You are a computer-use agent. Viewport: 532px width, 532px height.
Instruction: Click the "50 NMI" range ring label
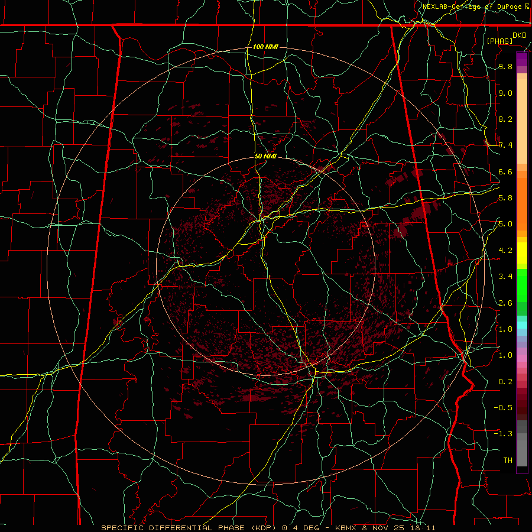tap(265, 157)
